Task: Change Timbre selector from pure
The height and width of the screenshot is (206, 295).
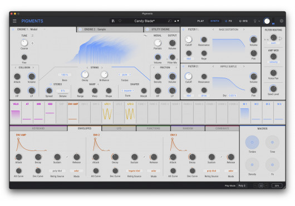Action: tap(125, 74)
